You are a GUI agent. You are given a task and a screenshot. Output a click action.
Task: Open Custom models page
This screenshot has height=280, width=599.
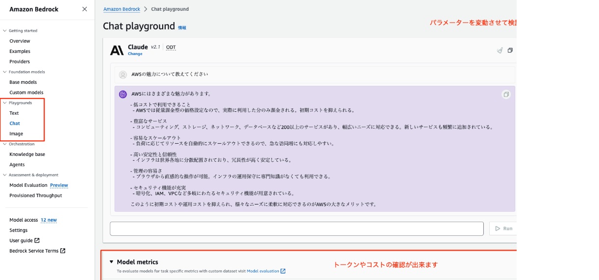26,93
